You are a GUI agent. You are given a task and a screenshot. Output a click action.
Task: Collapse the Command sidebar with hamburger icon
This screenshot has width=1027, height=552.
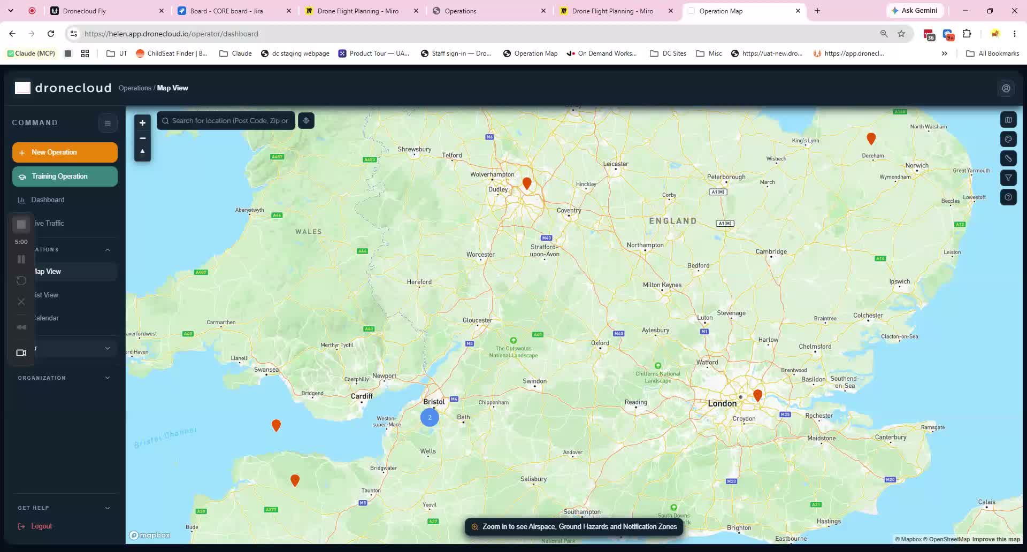click(108, 123)
